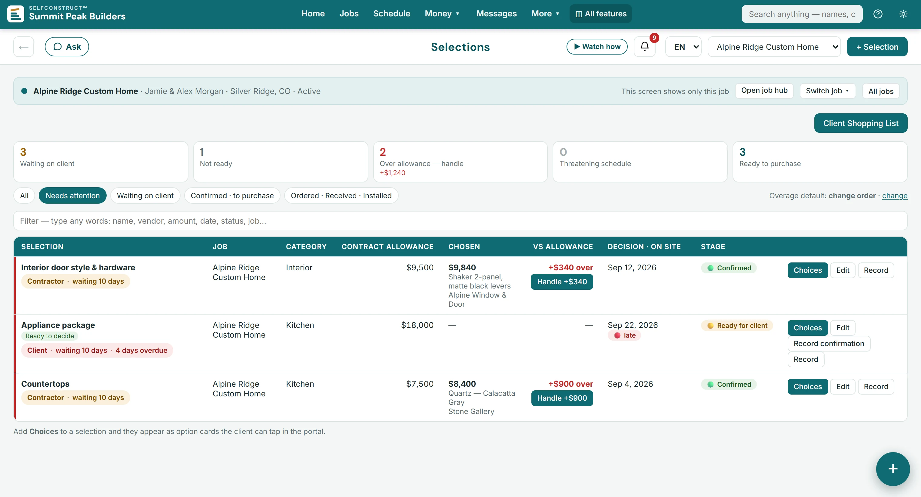921x497 pixels.
Task: Click the Waiting on client summary card
Action: (x=101, y=162)
